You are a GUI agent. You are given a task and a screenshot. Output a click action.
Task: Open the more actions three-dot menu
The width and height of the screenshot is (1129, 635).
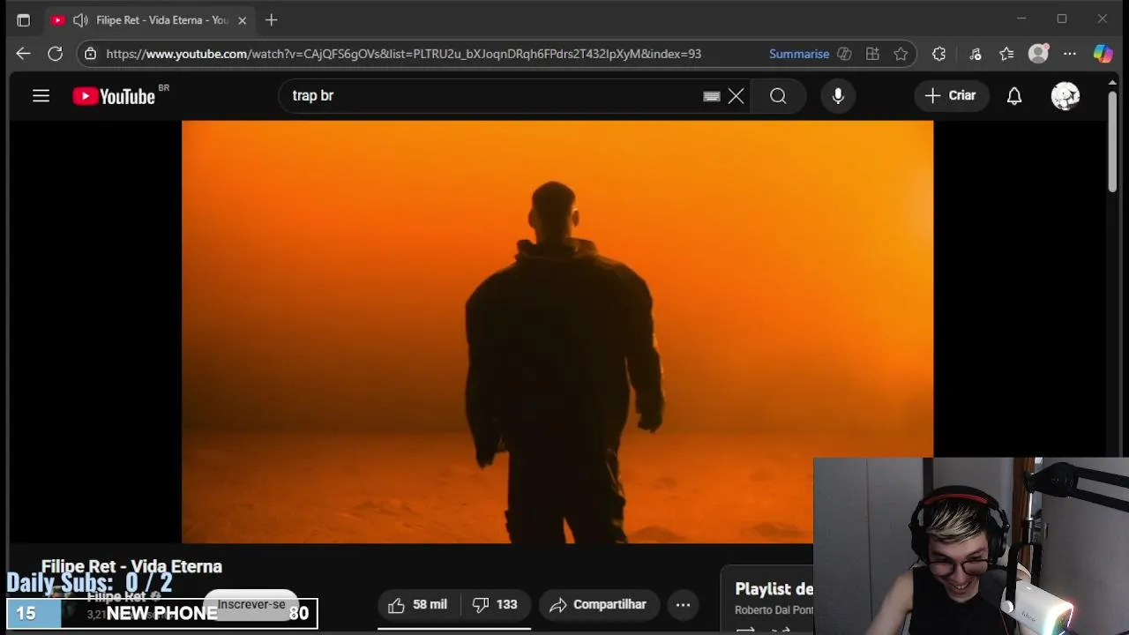[x=683, y=604]
